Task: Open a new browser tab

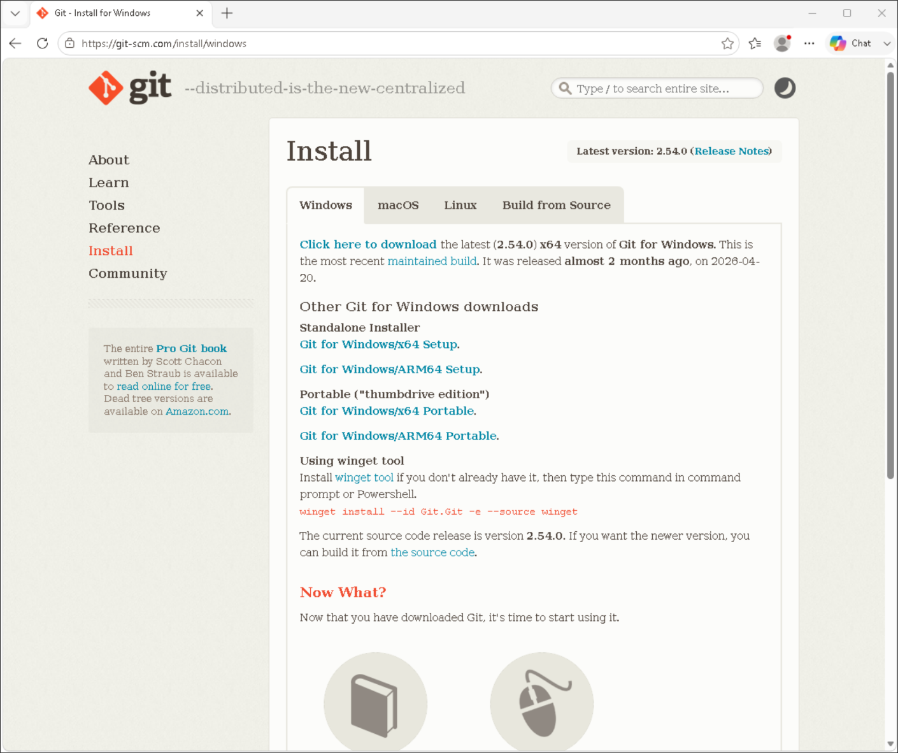Action: (x=227, y=13)
